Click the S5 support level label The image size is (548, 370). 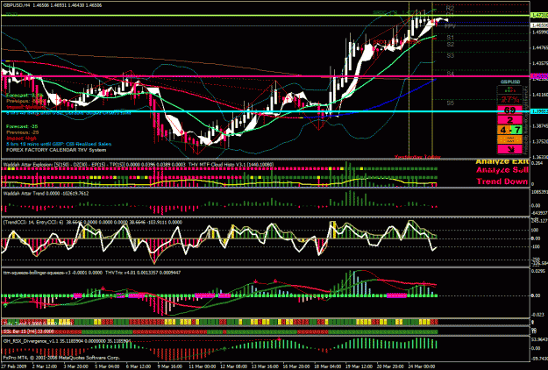pyautogui.click(x=450, y=103)
